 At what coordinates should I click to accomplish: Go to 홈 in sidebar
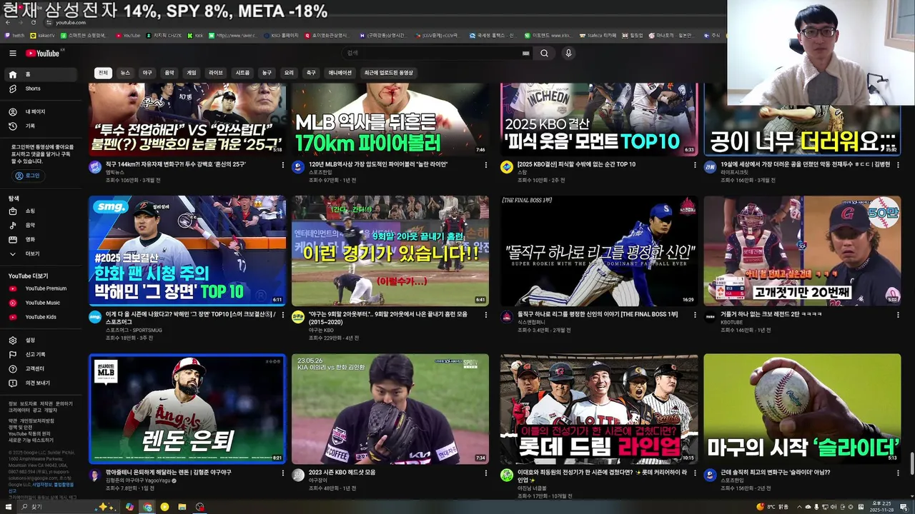(x=39, y=74)
